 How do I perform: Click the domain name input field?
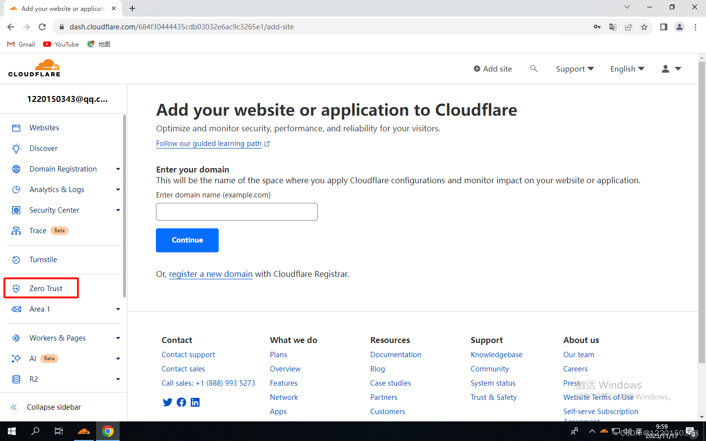click(x=237, y=212)
